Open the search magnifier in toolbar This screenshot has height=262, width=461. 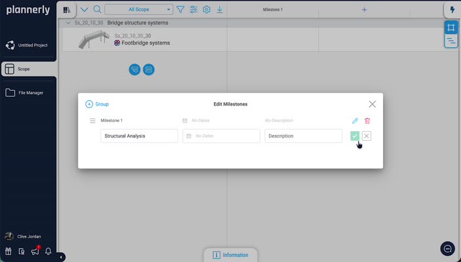tap(97, 9)
